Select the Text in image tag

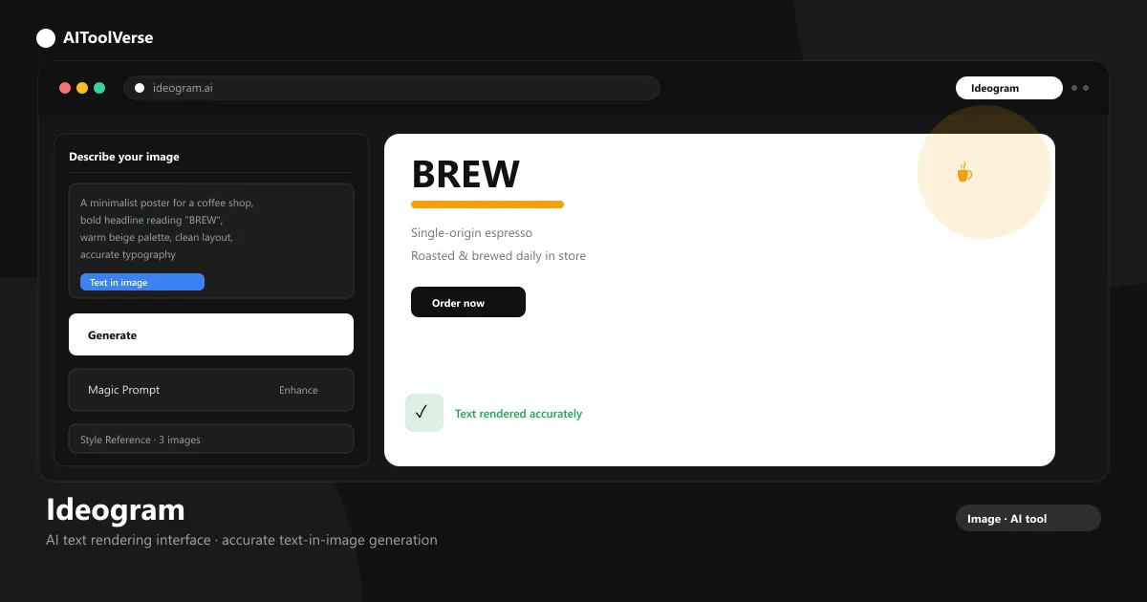pyautogui.click(x=142, y=282)
